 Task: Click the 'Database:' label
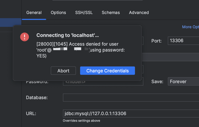[x=37, y=97]
